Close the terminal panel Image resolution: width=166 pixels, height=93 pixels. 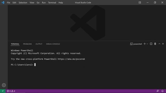coord(163,44)
